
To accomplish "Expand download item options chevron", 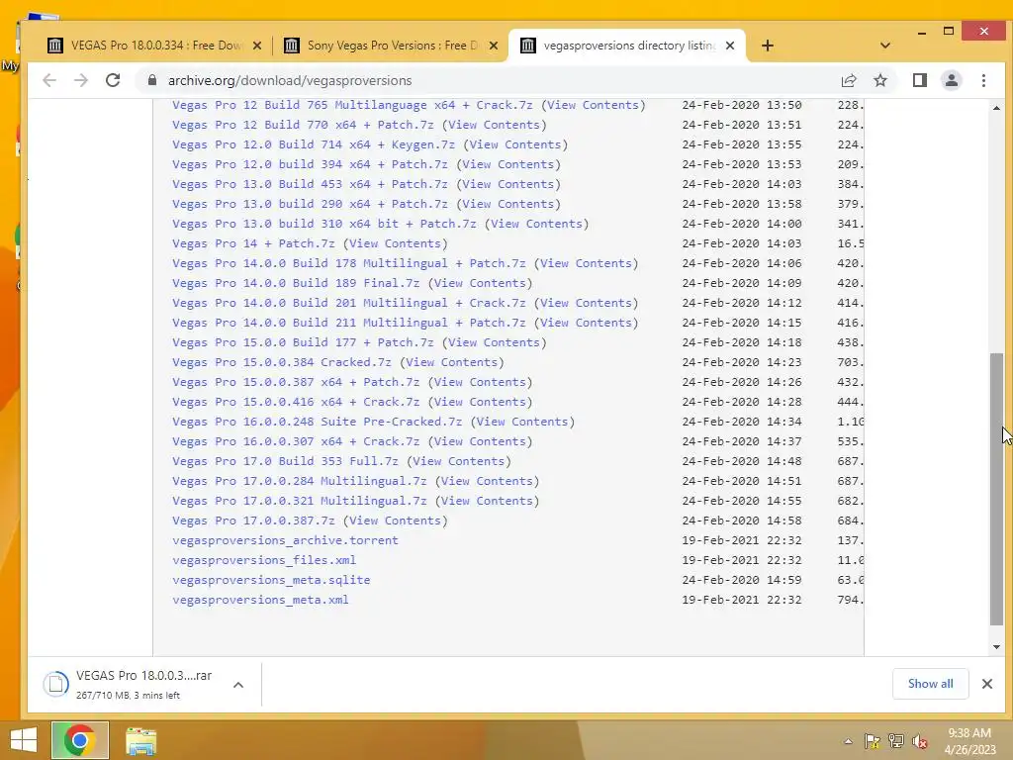I will click(237, 685).
